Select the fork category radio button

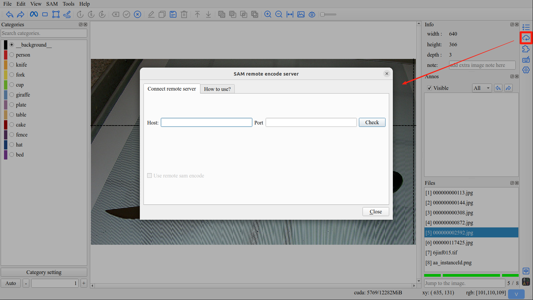coord(12,75)
